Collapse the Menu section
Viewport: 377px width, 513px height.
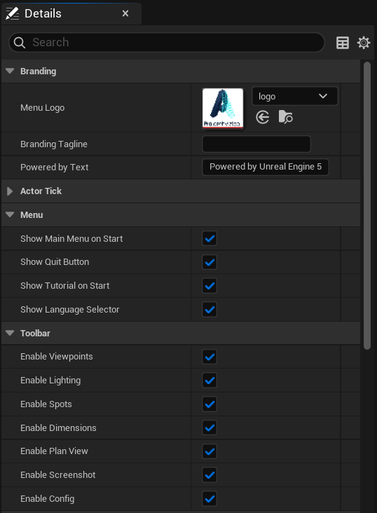click(x=10, y=214)
